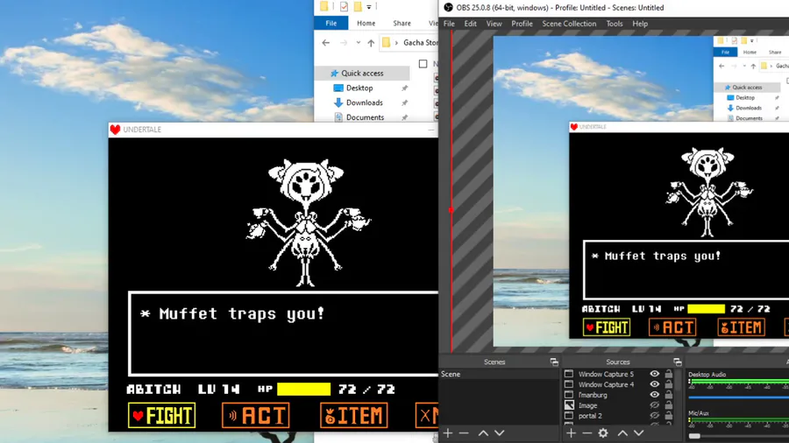The image size is (789, 443).
Task: Select Desktop in Explorer sidebar
Action: [359, 88]
